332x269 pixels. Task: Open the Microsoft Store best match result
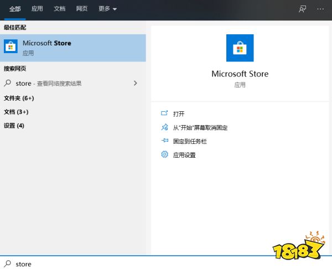point(73,48)
